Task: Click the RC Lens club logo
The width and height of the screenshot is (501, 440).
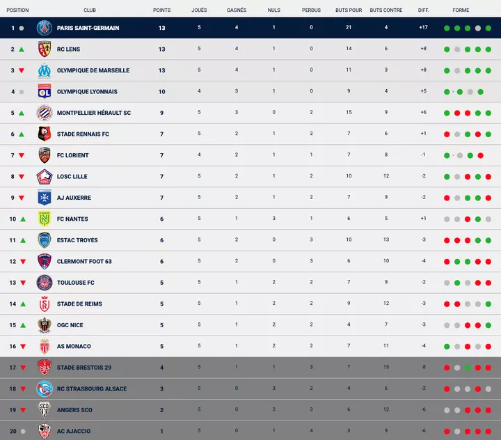Action: (x=45, y=49)
